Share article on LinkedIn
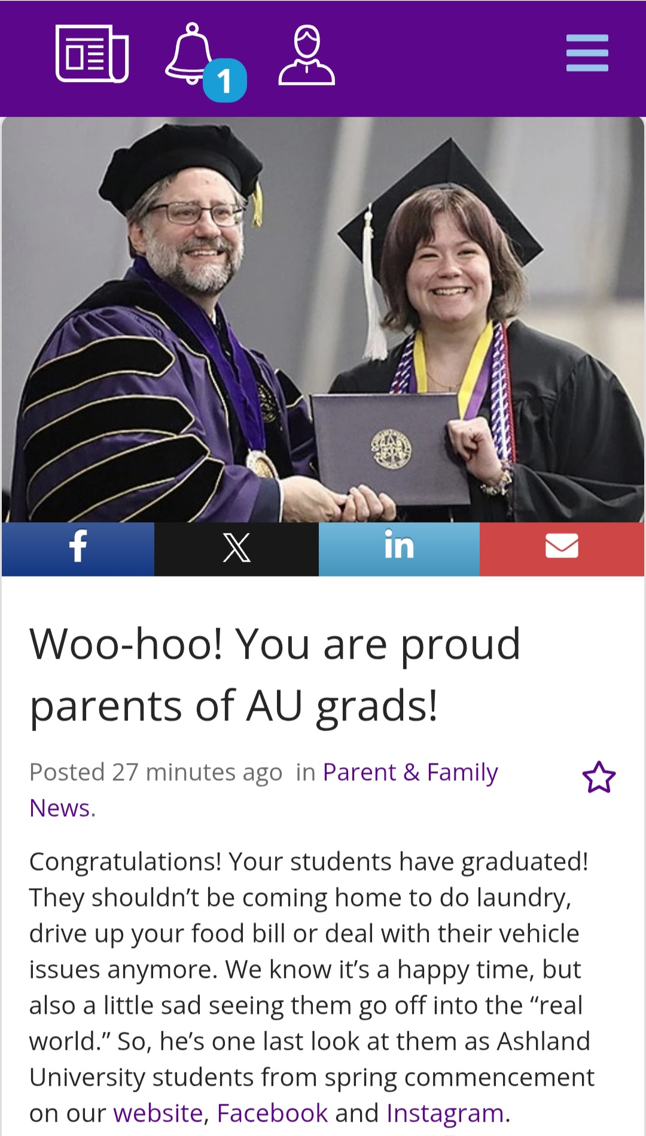 point(399,549)
